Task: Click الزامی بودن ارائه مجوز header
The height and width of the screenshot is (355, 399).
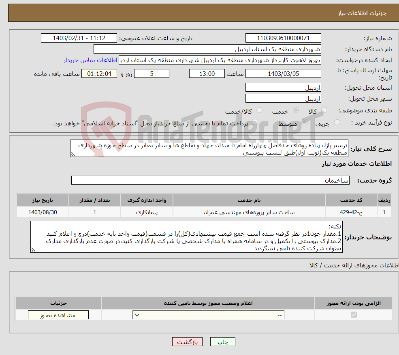Action: 354,303
